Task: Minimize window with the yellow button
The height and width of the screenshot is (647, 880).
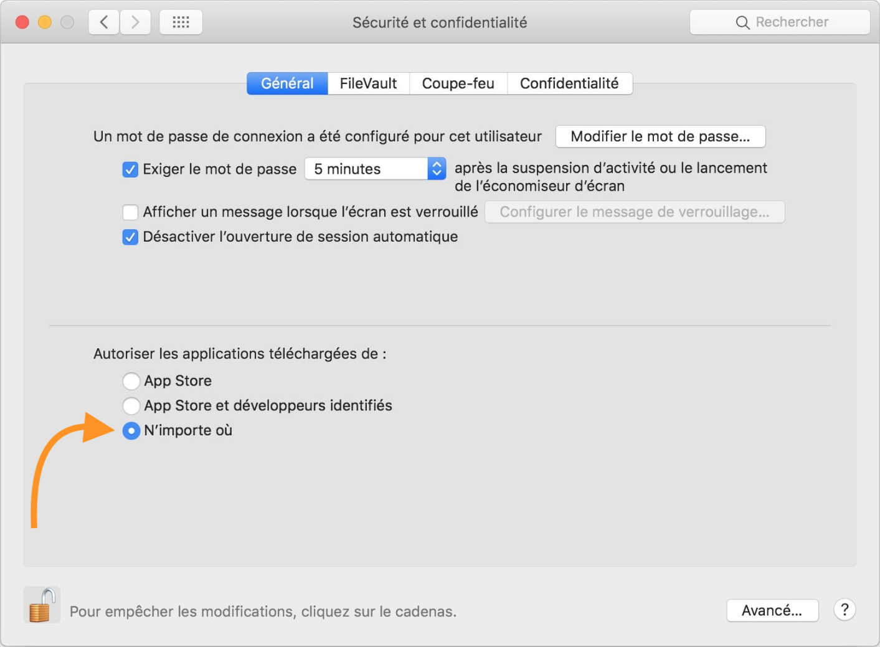Action: coord(45,22)
